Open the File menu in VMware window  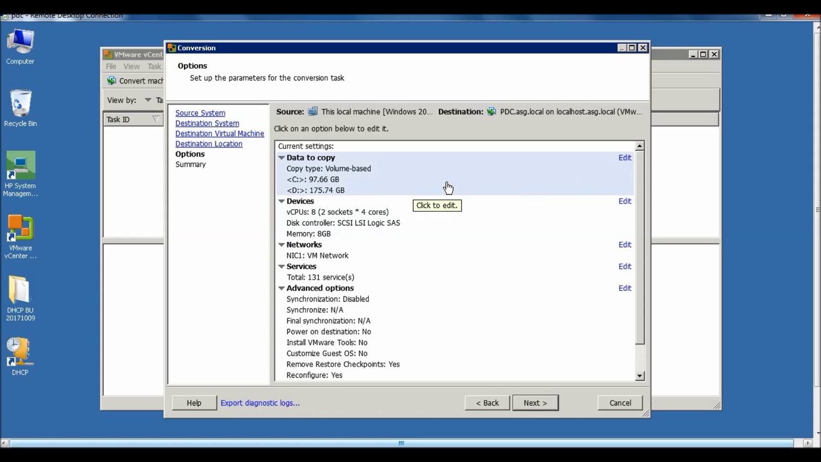(111, 66)
